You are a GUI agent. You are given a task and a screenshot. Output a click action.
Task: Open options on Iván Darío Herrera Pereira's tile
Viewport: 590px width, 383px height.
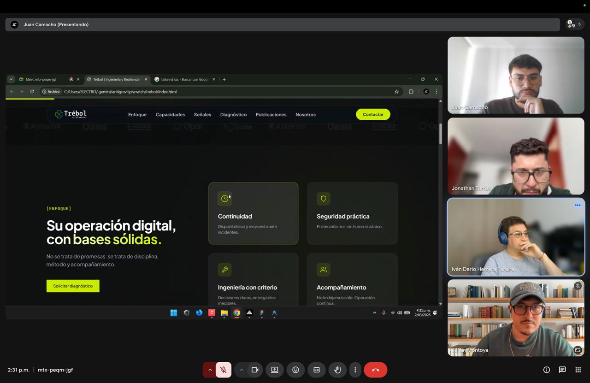[x=578, y=205]
